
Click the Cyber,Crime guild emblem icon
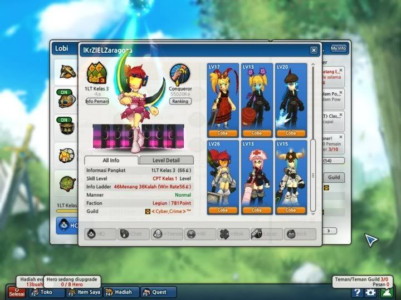pyautogui.click(x=148, y=212)
